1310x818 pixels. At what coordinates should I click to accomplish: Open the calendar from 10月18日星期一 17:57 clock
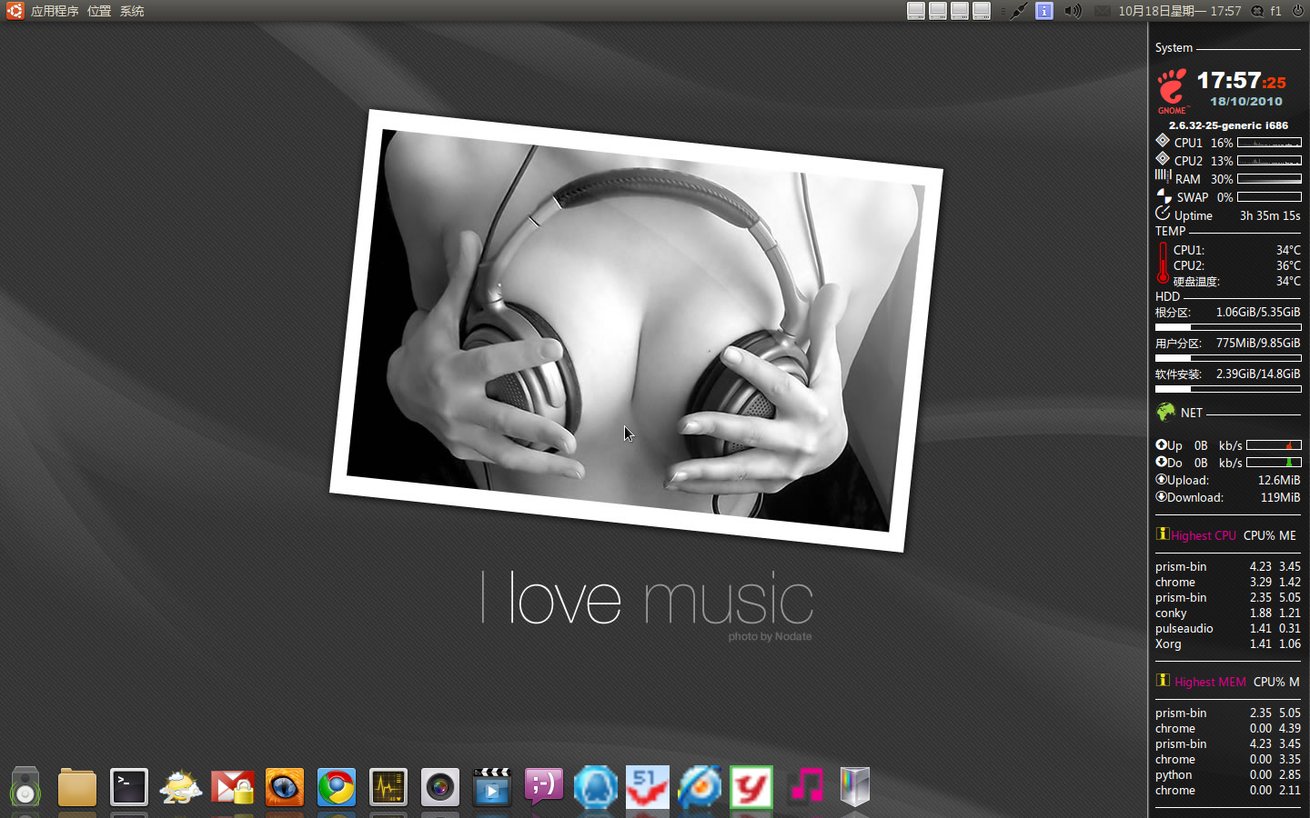(x=1180, y=11)
